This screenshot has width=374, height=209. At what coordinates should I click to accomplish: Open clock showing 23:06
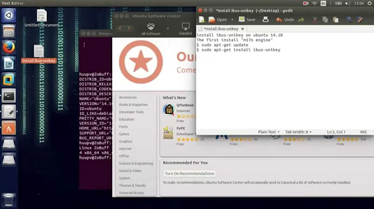pos(359,3)
